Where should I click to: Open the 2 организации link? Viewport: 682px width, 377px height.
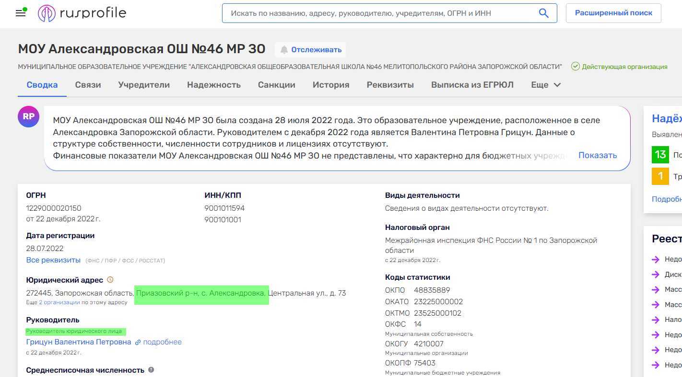coord(59,302)
